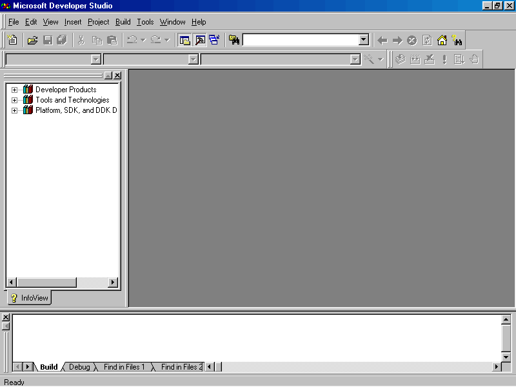
Task: Click the Go debug icon
Action: pyautogui.click(x=459, y=59)
